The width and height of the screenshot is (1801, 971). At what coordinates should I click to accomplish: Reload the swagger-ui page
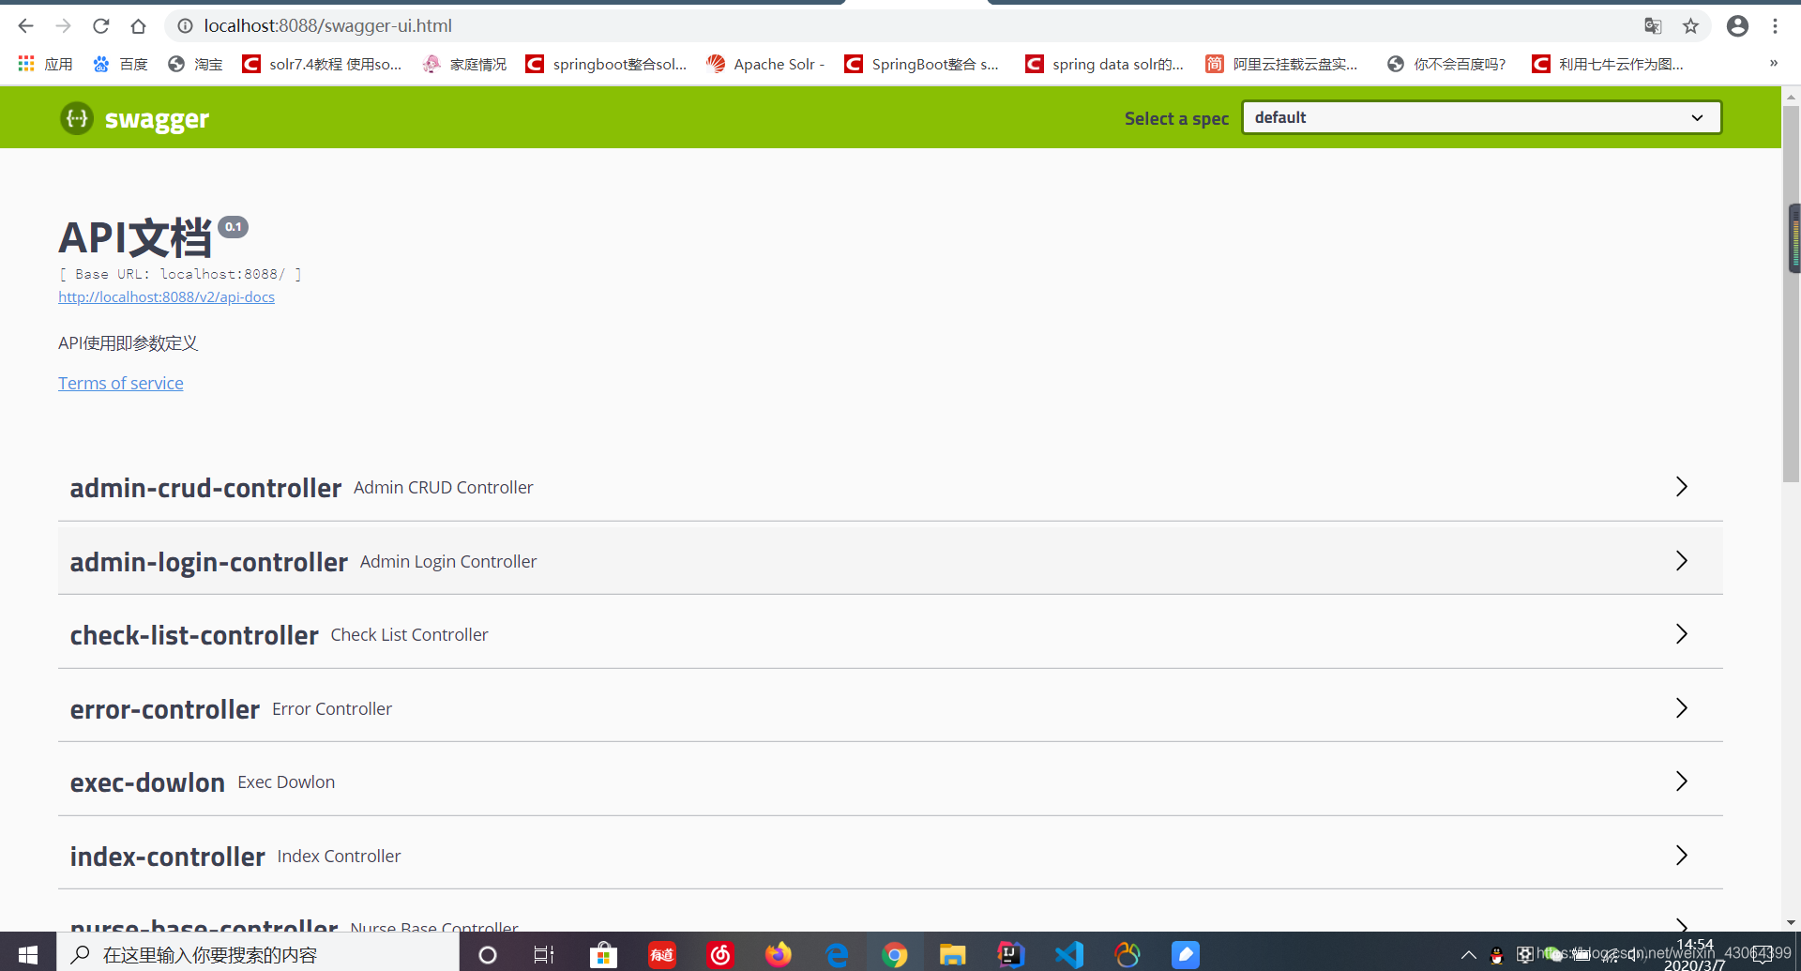click(x=101, y=26)
